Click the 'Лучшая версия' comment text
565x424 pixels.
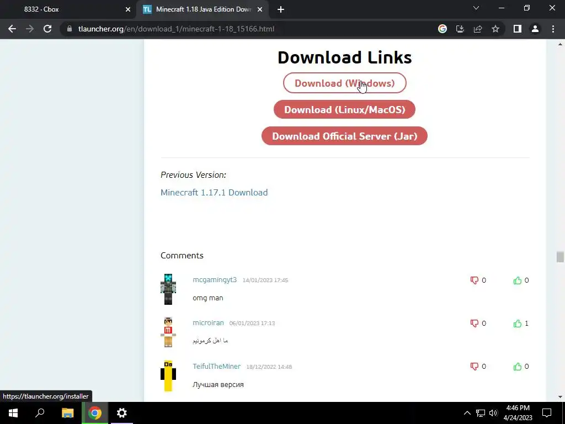pyautogui.click(x=218, y=384)
